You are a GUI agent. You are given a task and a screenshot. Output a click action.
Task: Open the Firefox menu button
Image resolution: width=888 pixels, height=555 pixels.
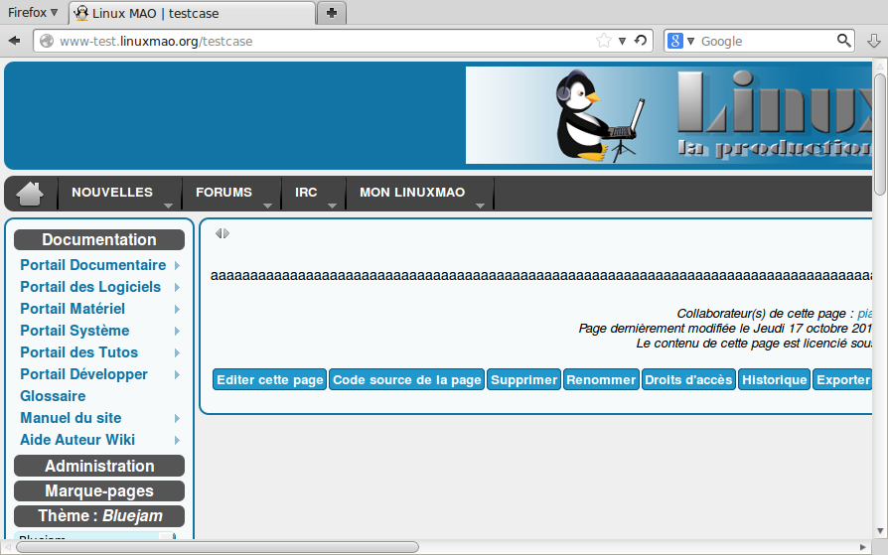33,13
